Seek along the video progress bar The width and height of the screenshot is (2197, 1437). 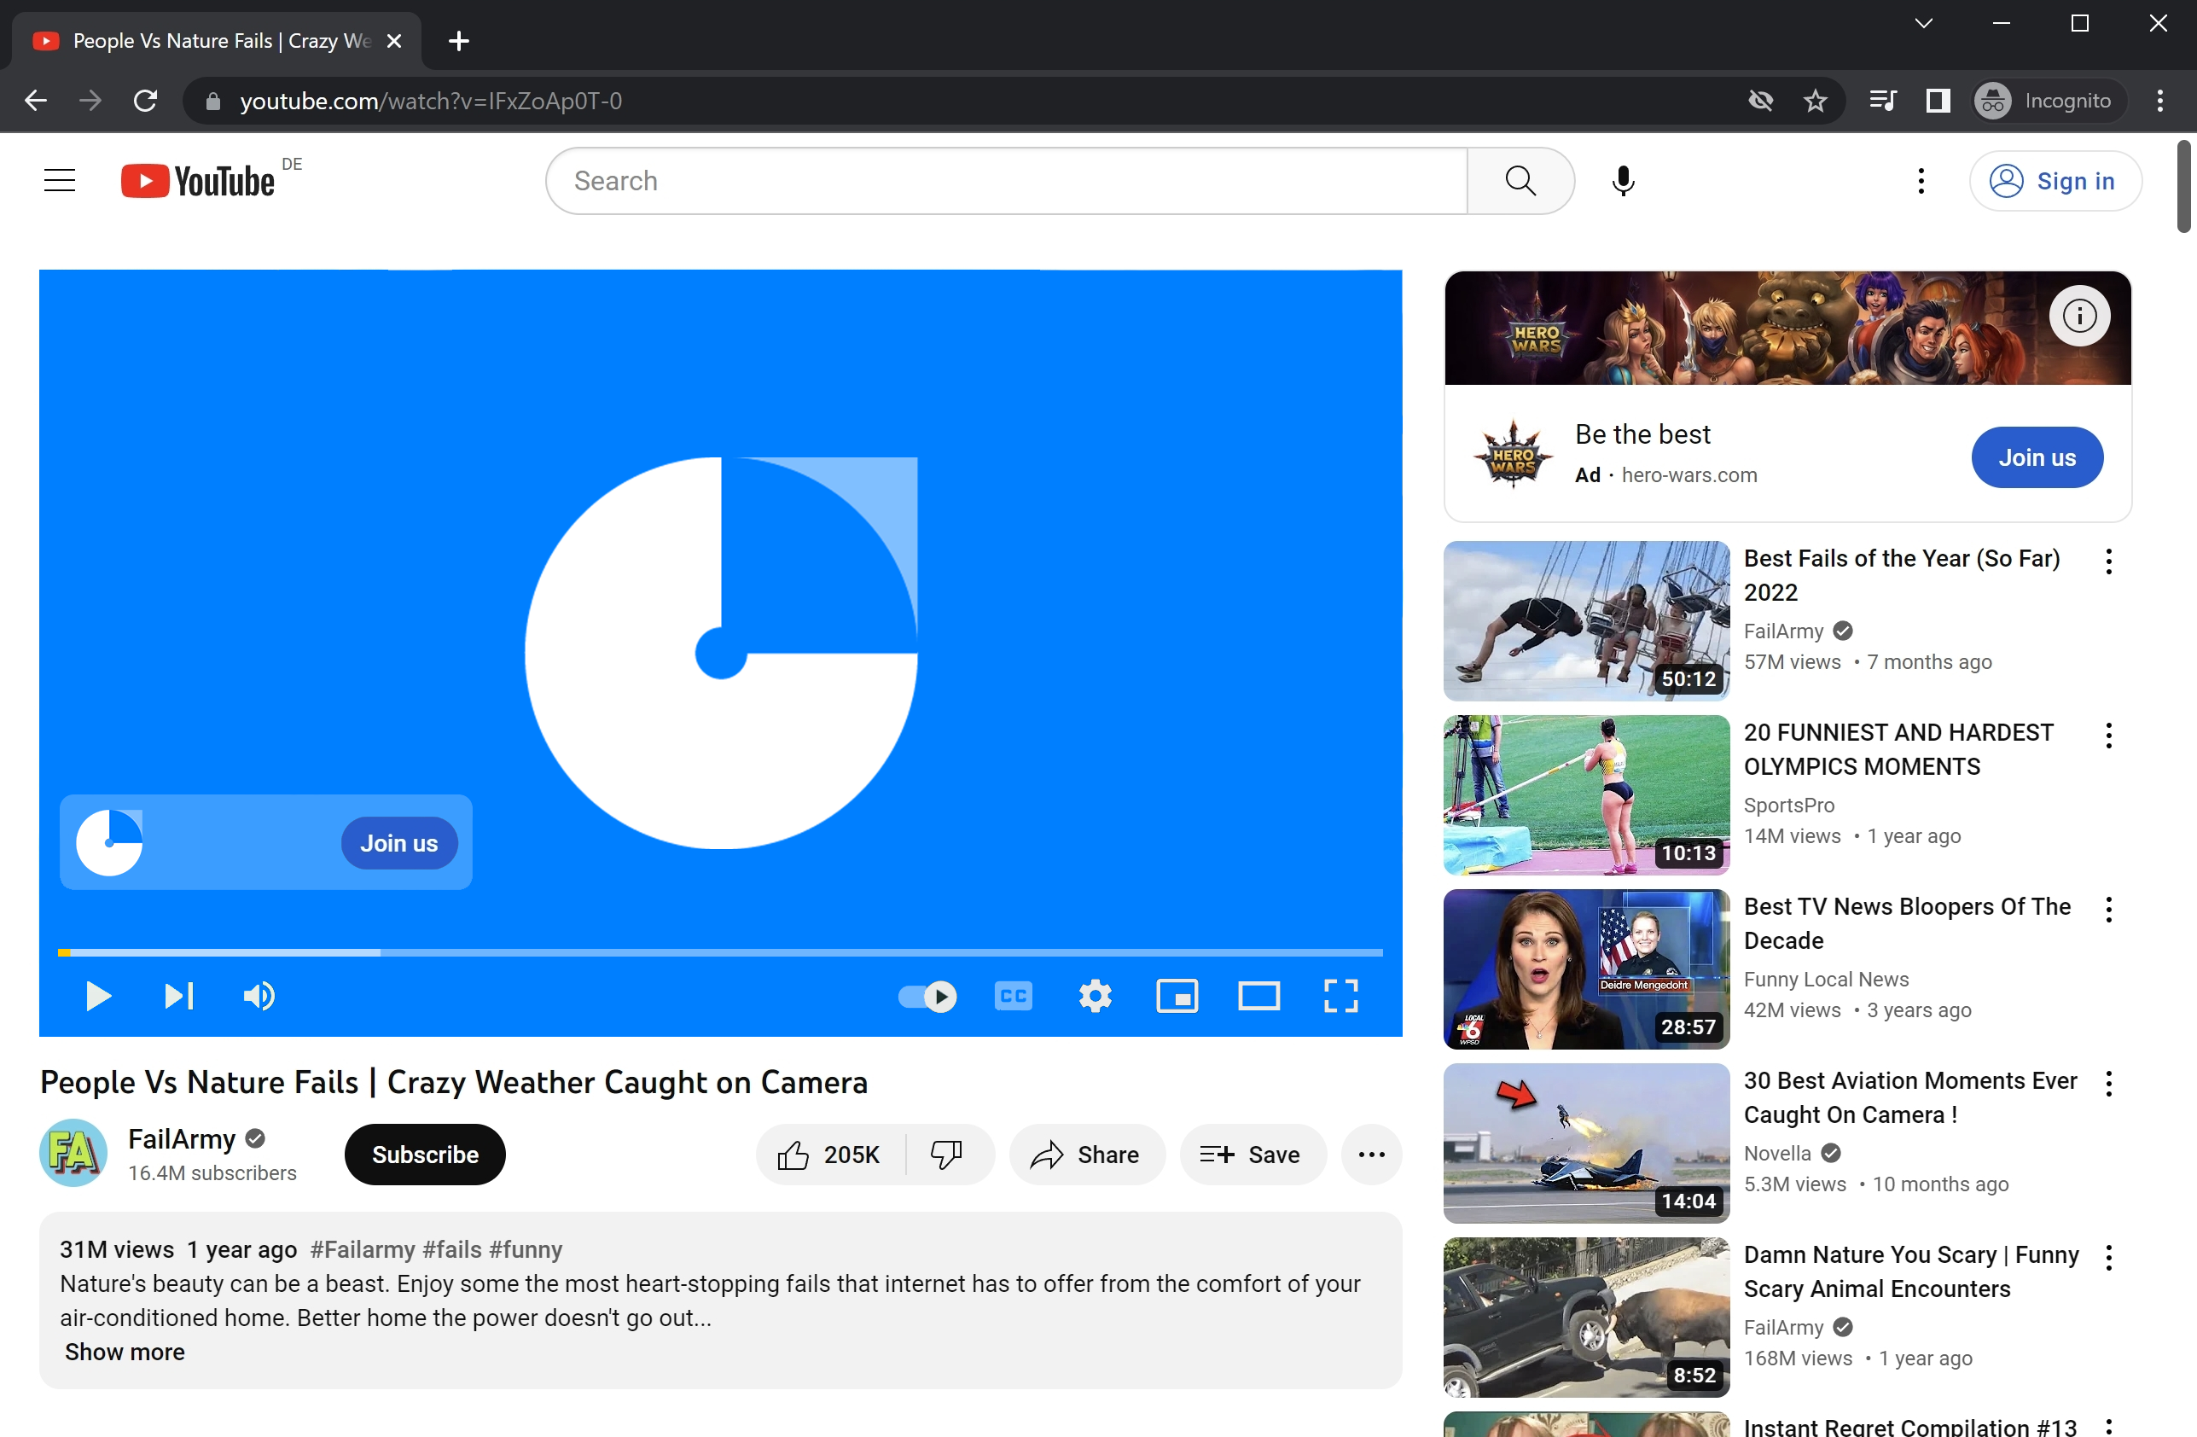click(x=720, y=952)
